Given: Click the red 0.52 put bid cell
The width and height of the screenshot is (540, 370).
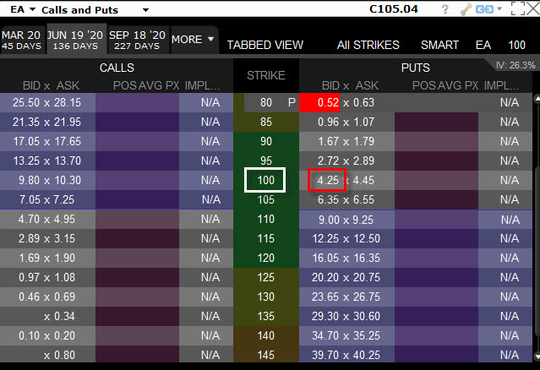Looking at the screenshot, I should click(x=318, y=102).
